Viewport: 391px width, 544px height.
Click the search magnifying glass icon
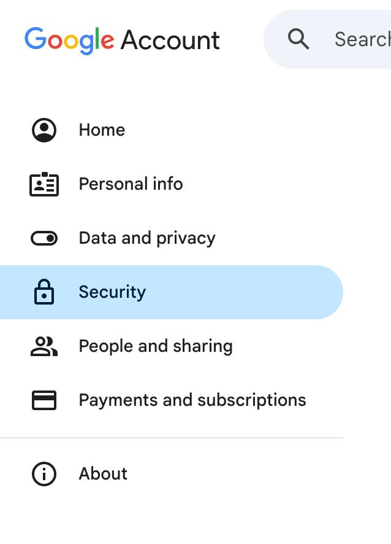(298, 39)
